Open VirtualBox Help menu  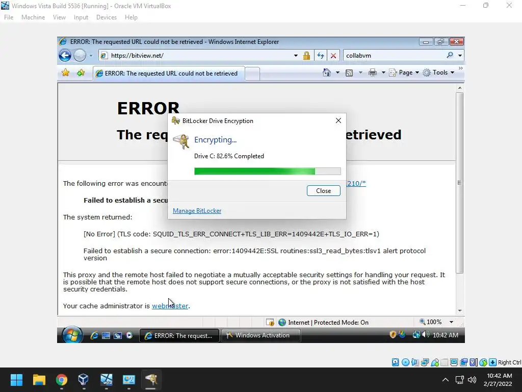[131, 17]
